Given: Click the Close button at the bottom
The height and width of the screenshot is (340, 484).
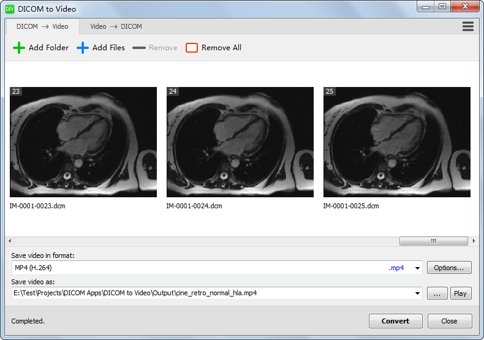Looking at the screenshot, I should tap(449, 321).
